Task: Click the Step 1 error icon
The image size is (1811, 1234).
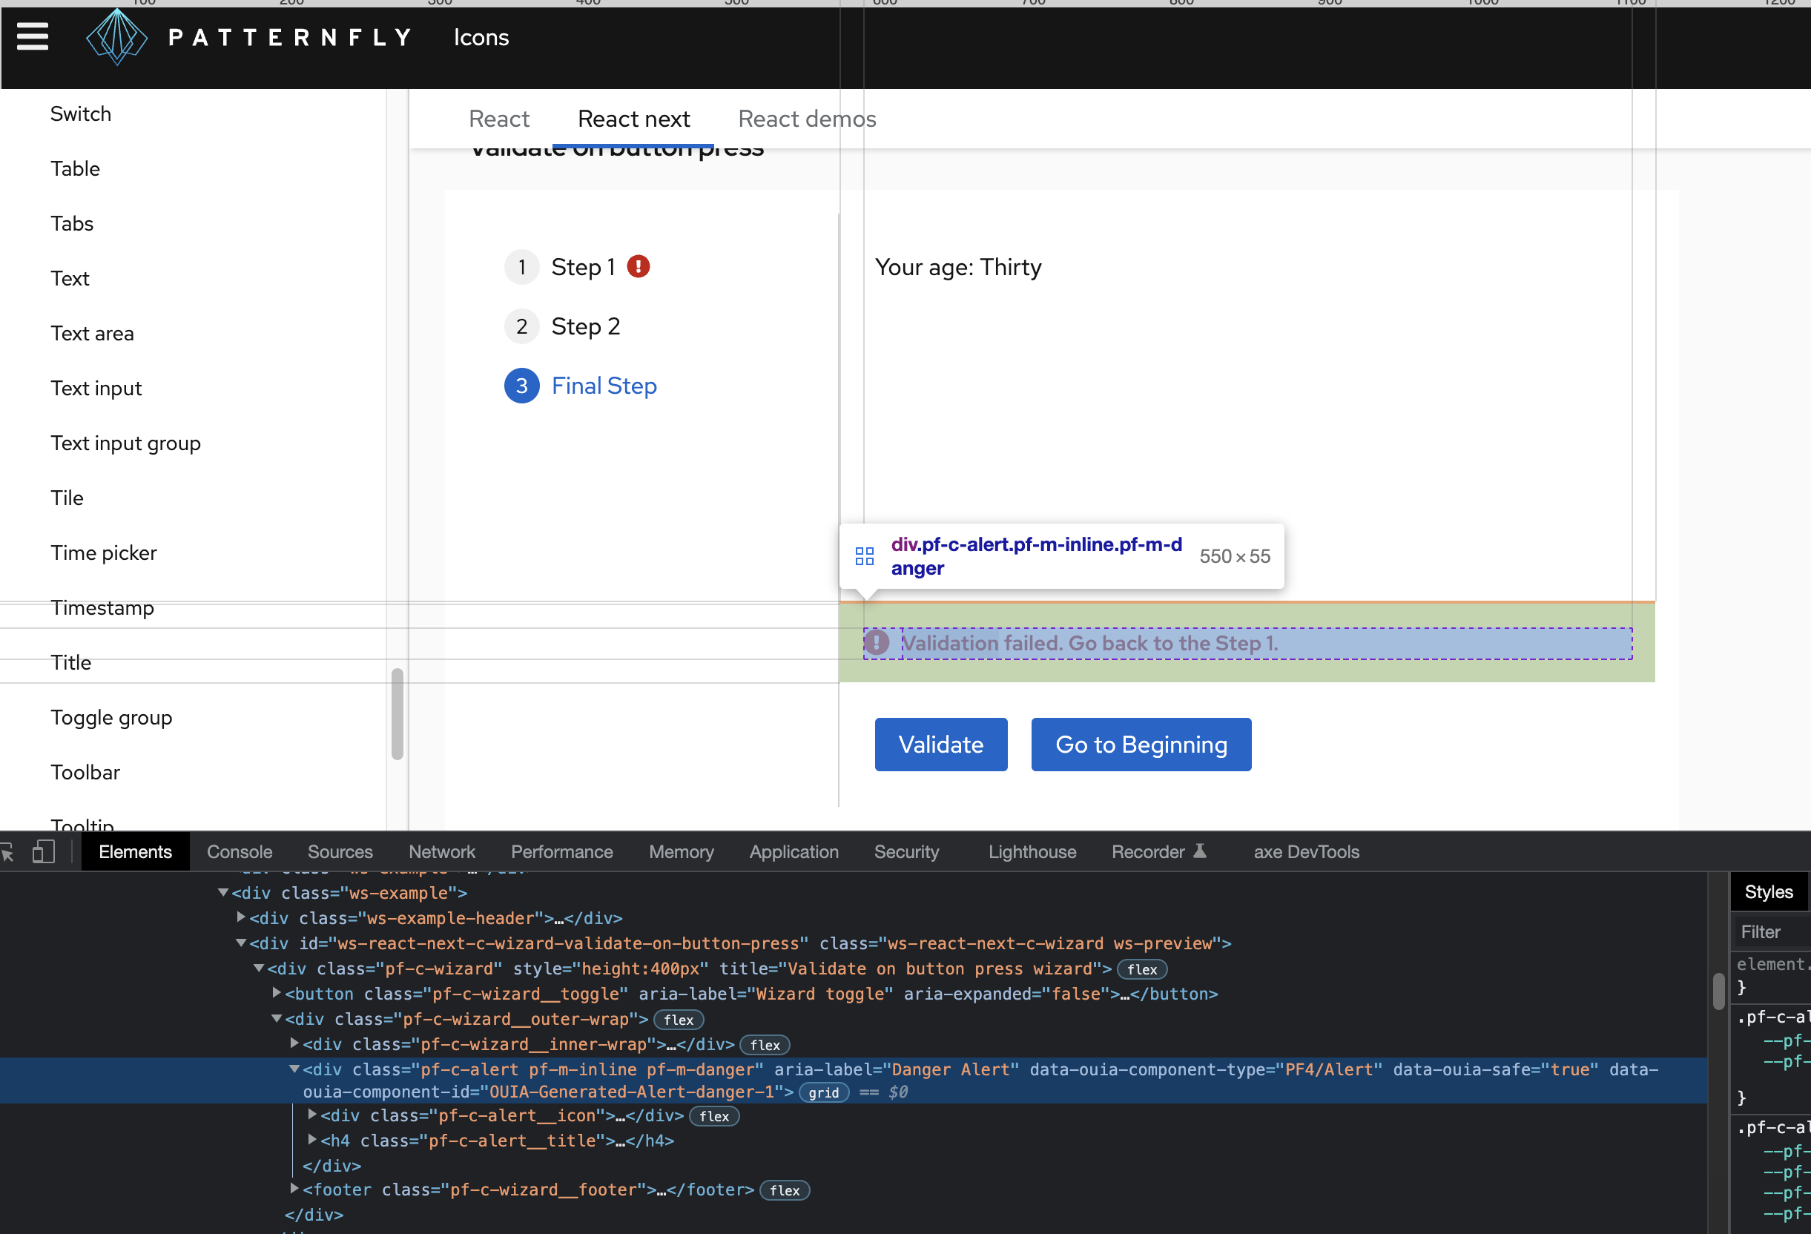Action: [639, 266]
